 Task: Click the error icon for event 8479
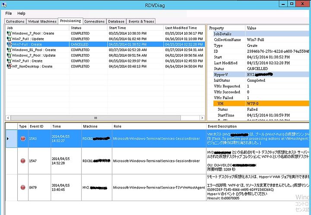(x=23, y=187)
